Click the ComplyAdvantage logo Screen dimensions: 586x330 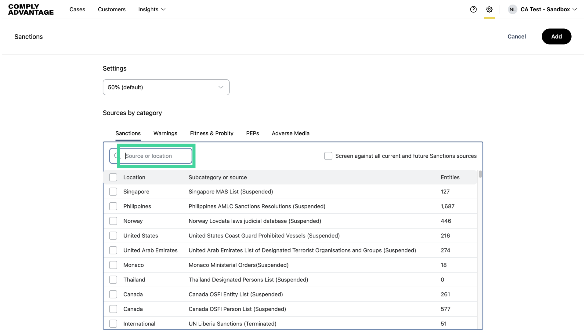click(x=31, y=9)
